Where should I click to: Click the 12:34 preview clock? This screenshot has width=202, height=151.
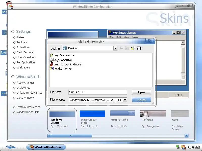point(179,95)
